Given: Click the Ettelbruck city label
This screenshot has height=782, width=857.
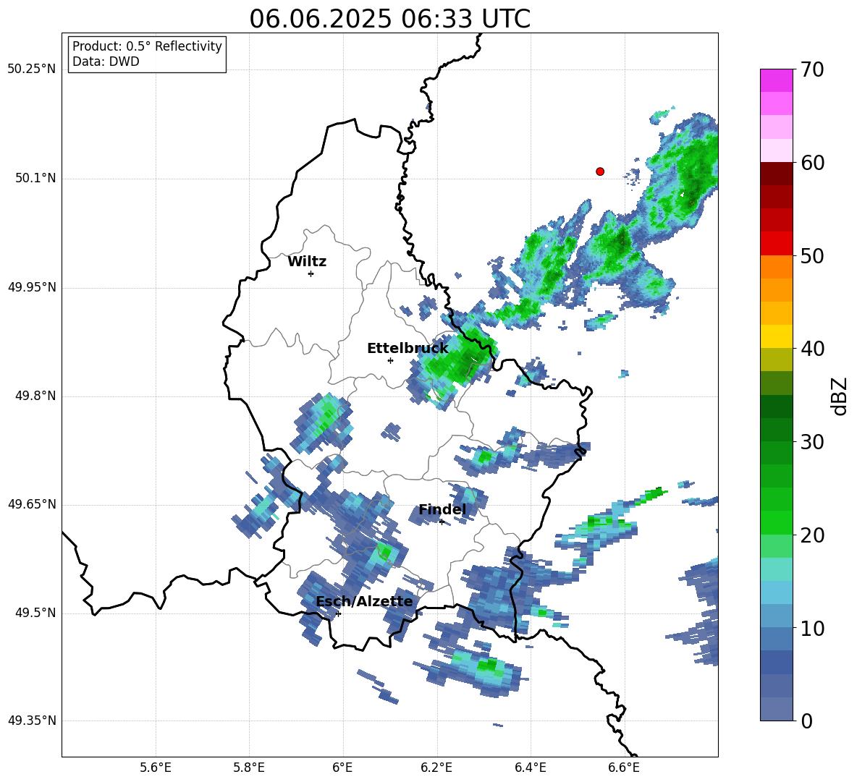Looking at the screenshot, I should pos(408,349).
